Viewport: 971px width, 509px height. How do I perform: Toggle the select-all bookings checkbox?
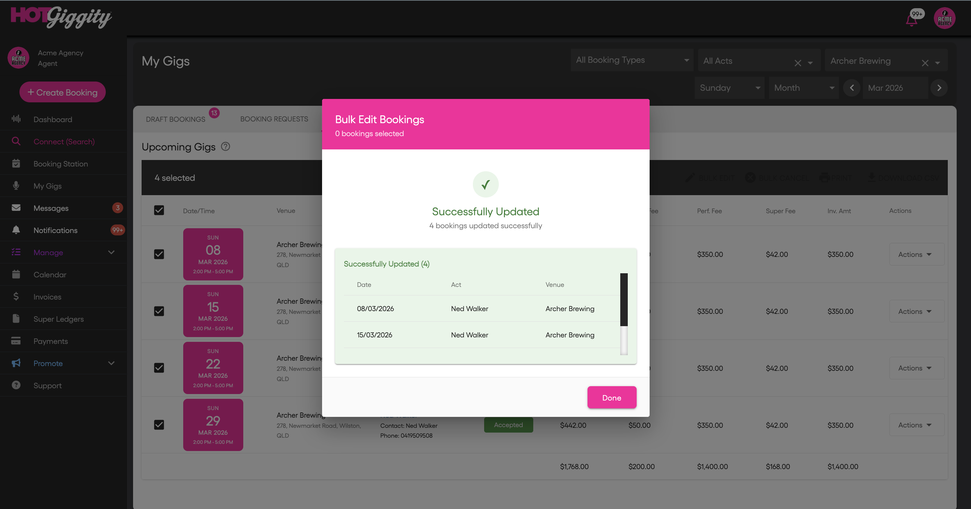(159, 210)
